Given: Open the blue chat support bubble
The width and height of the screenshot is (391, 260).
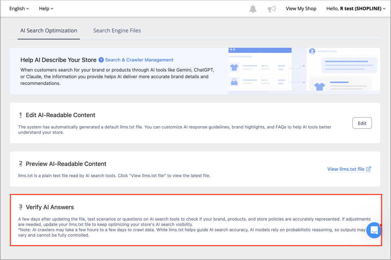Looking at the screenshot, I should coord(374,230).
